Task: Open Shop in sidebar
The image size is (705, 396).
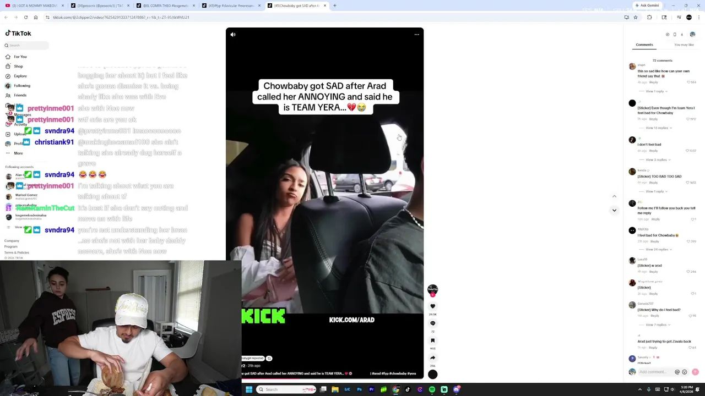Action: point(15,66)
